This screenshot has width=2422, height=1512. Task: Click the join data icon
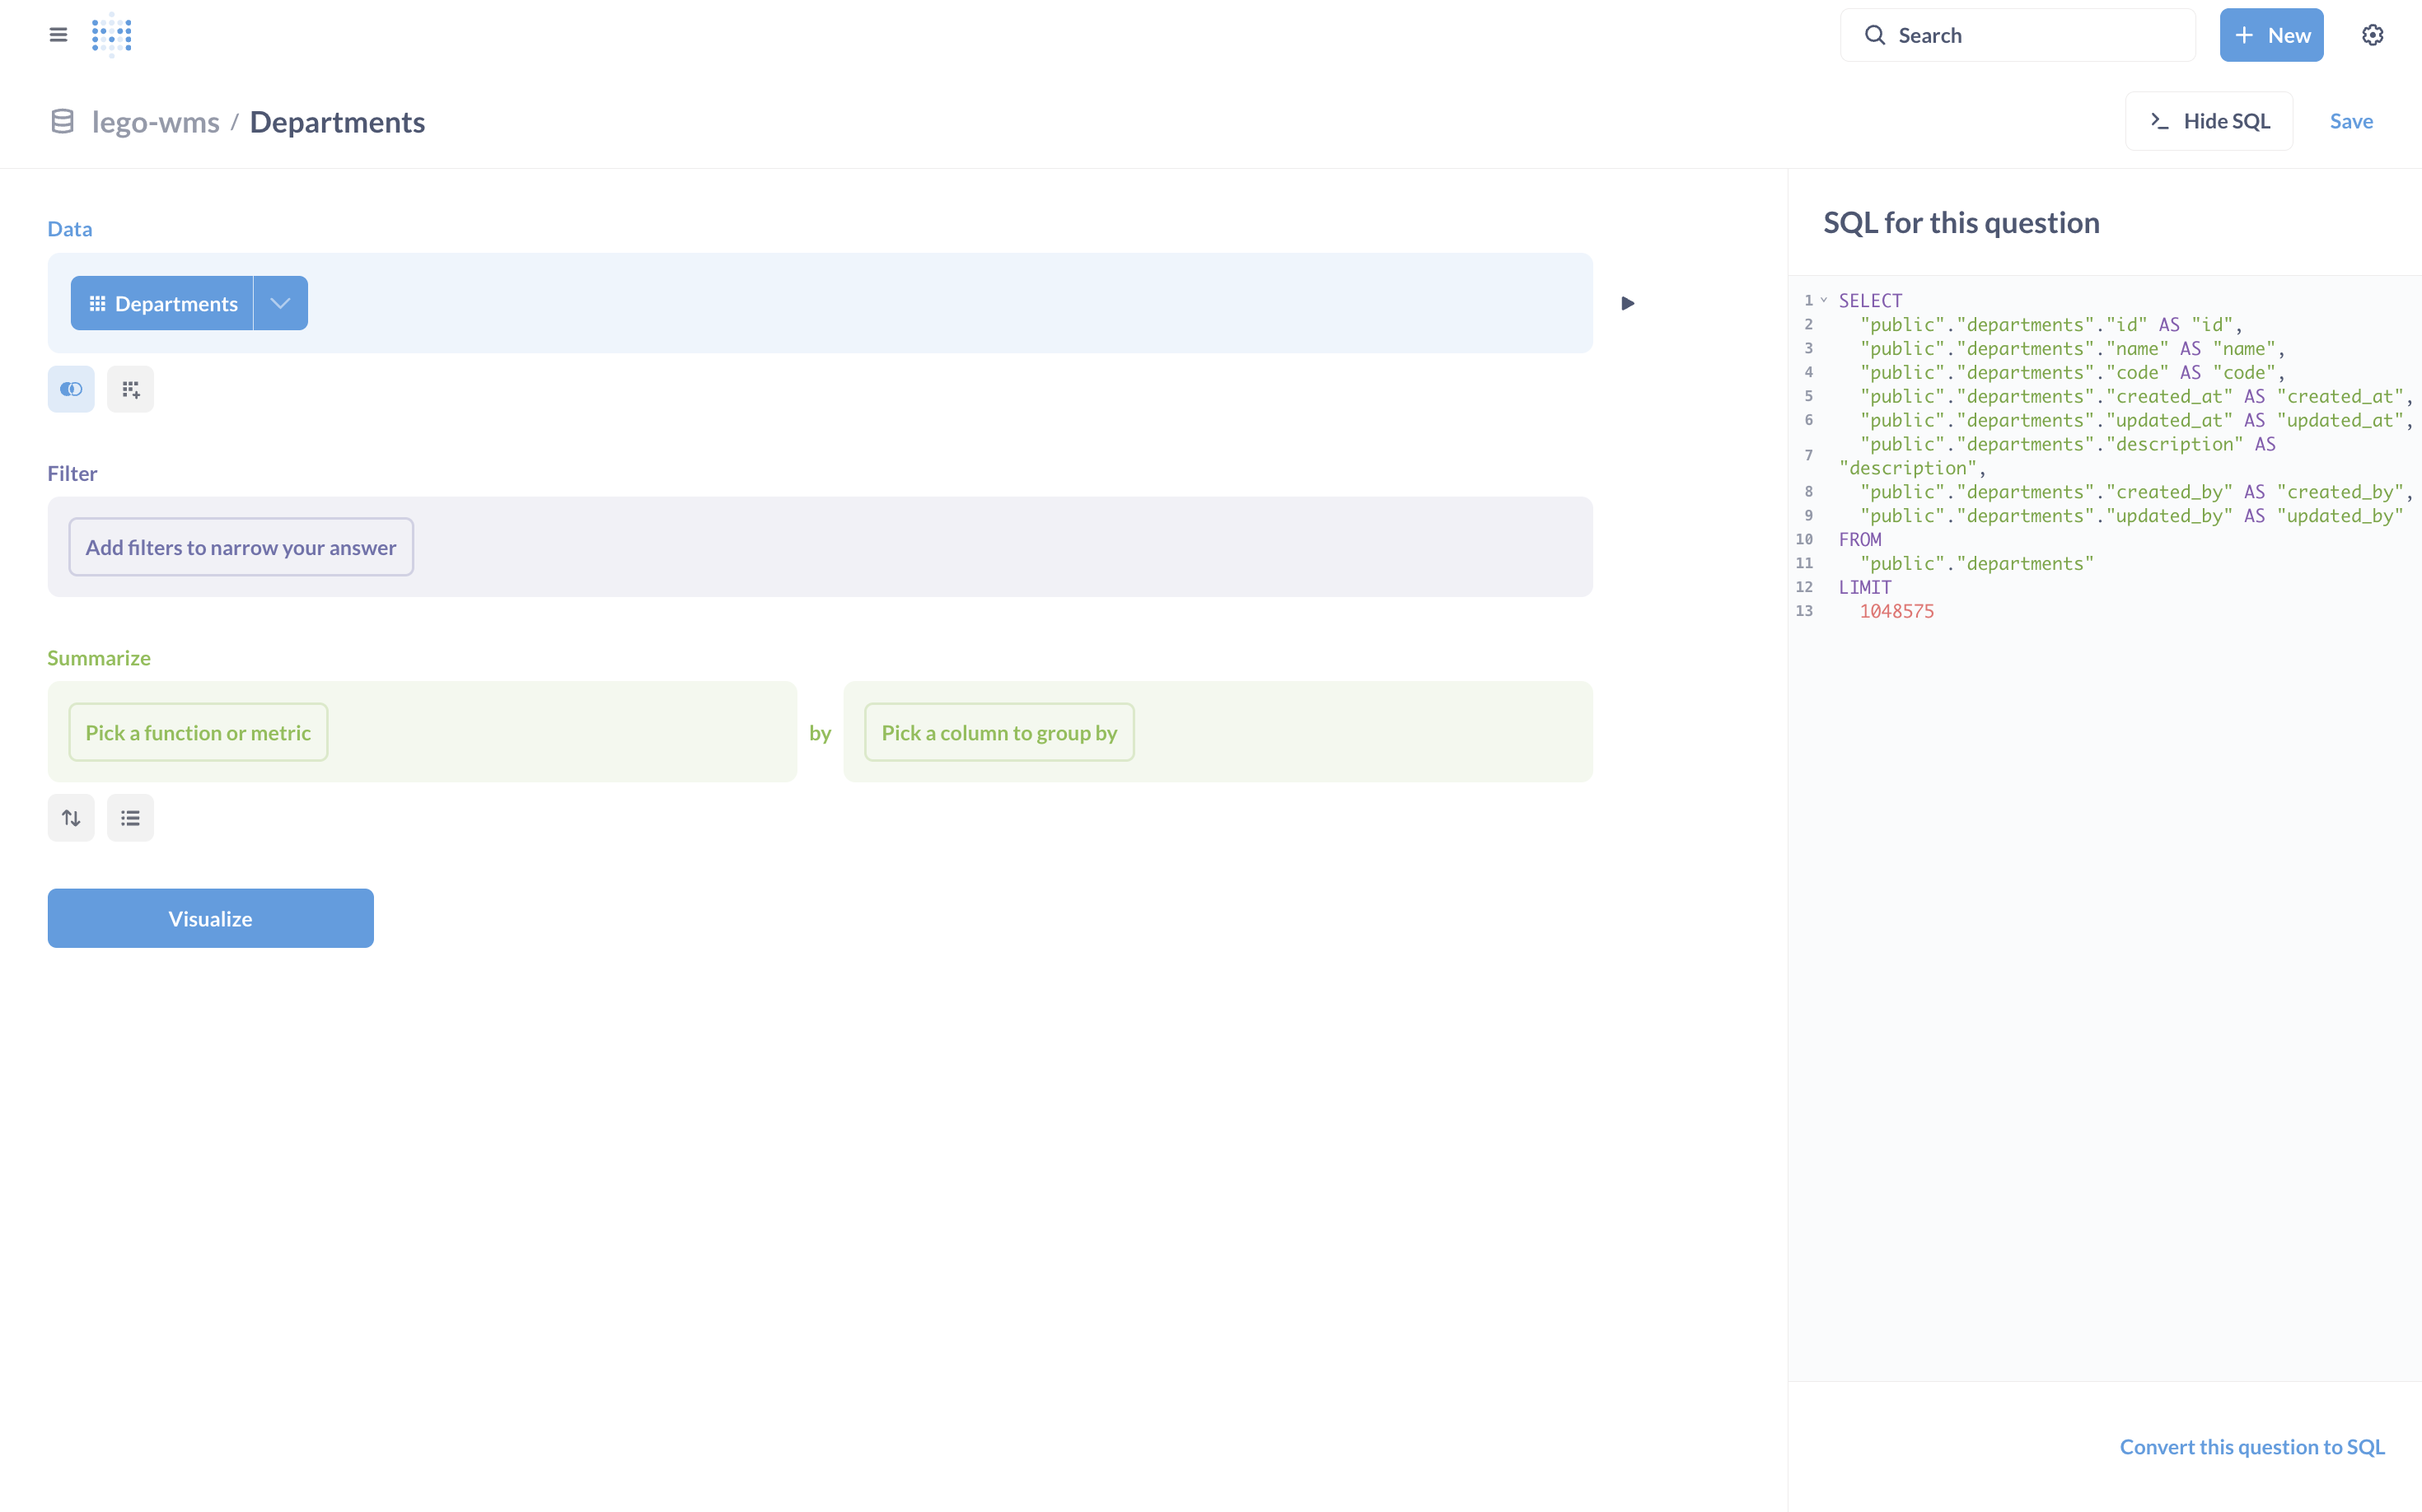pos(71,389)
